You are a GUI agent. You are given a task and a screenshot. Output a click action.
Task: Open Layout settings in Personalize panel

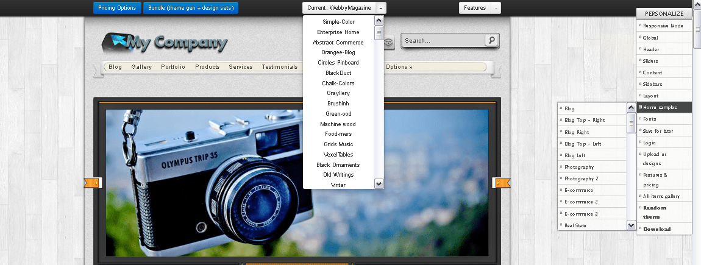664,96
